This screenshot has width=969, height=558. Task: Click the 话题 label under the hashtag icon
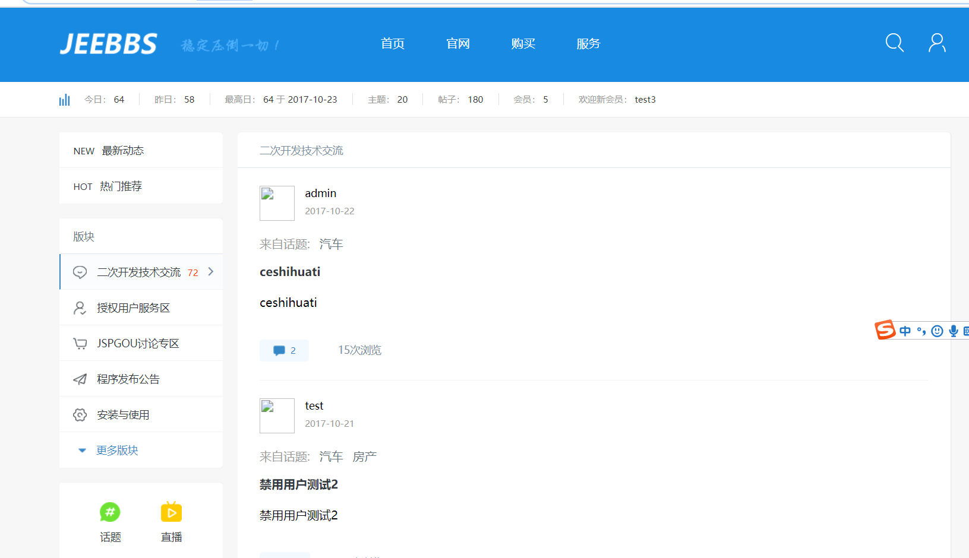tap(111, 537)
